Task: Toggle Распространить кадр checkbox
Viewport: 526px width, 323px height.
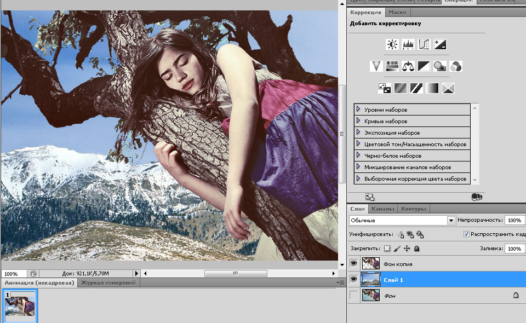Action: pyautogui.click(x=466, y=234)
